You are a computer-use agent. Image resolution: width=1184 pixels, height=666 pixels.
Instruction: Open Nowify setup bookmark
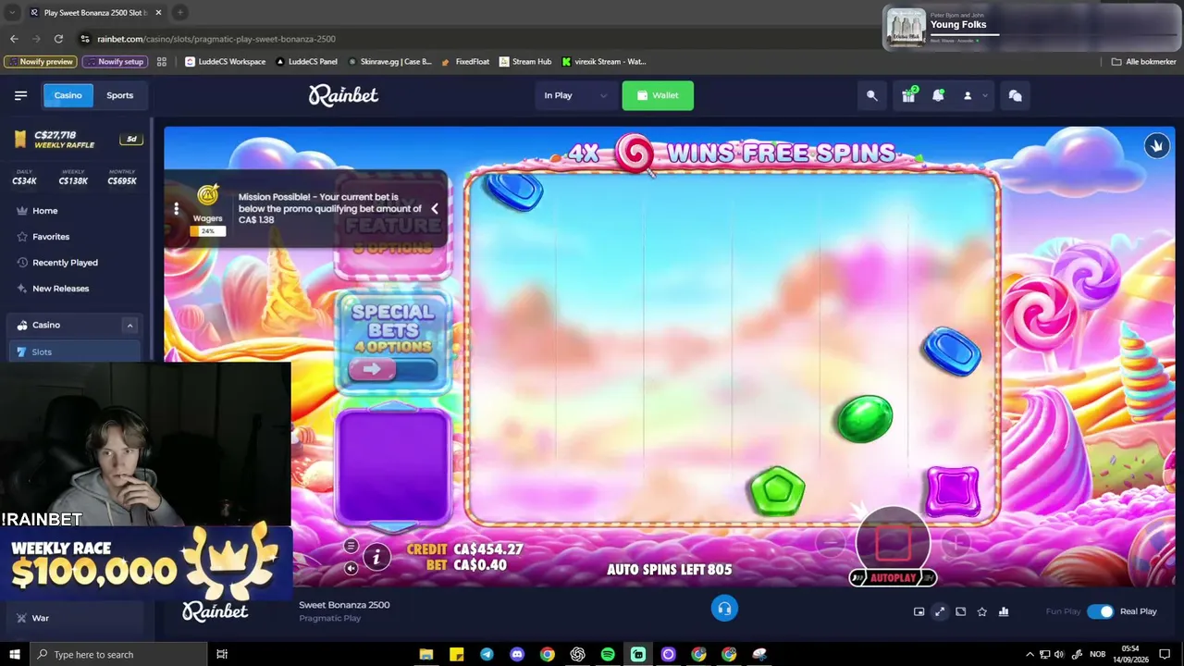(x=115, y=62)
